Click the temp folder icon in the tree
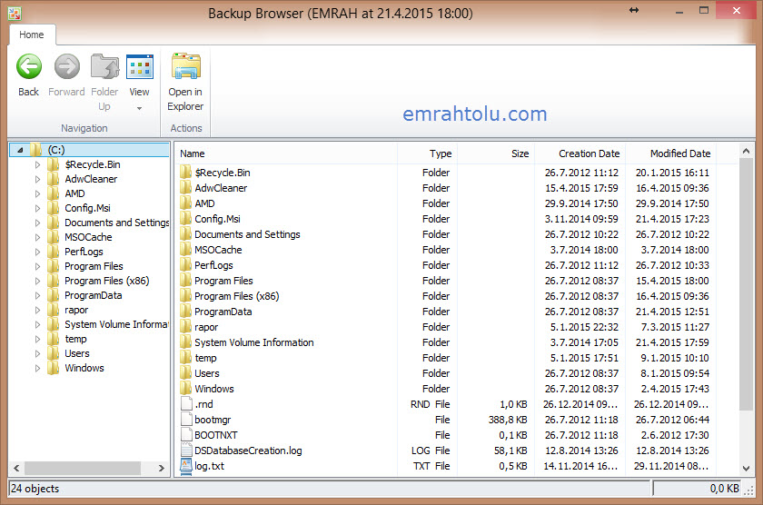This screenshot has width=763, height=505. point(54,339)
